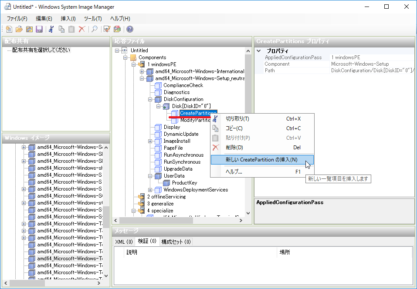The height and width of the screenshot is (289, 417).
Task: Open help using the blue question mark icon
Action: 130,29
